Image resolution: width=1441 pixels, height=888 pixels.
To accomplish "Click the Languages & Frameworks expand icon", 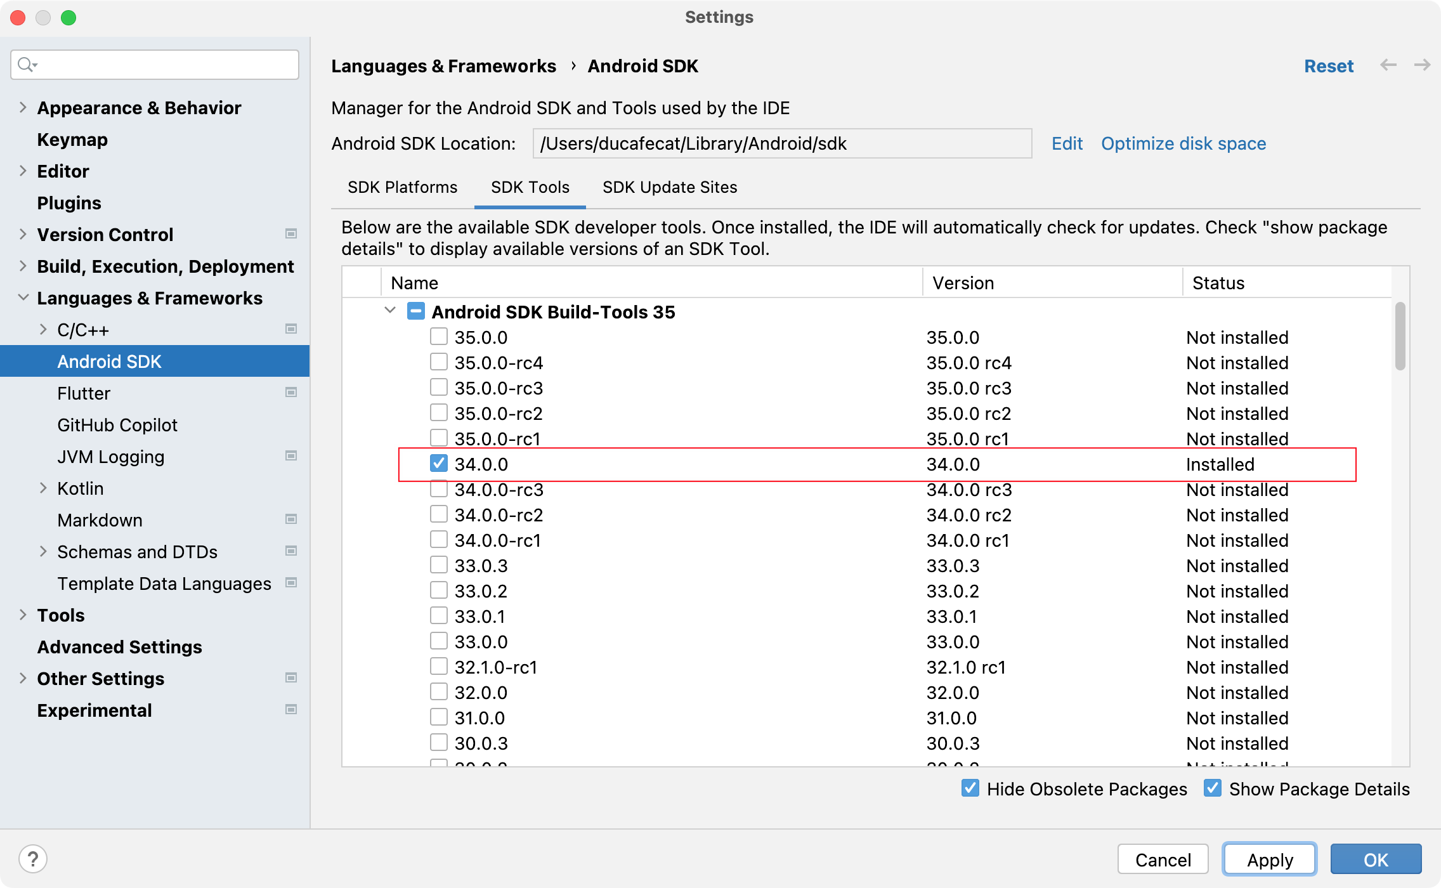I will 23,298.
